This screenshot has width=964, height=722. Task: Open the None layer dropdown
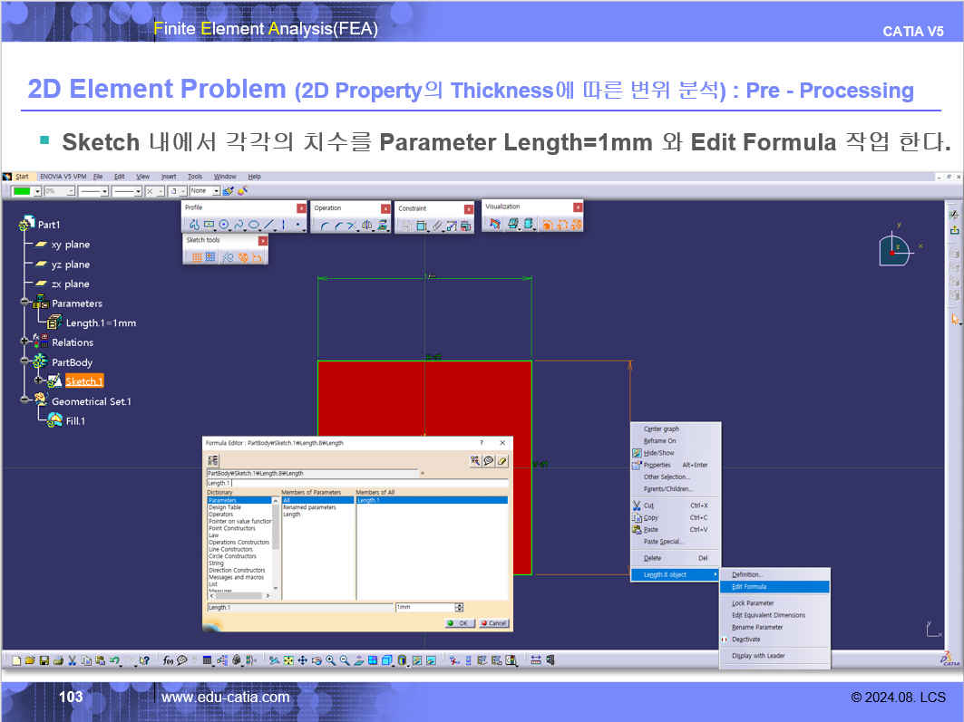(216, 191)
